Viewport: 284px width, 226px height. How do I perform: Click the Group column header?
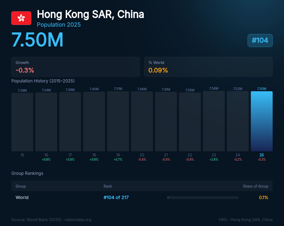21,186
